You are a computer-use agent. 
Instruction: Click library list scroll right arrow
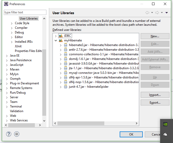[137, 123]
